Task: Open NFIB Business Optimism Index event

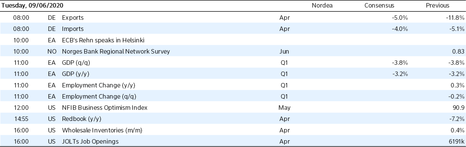Action: tap(104, 108)
